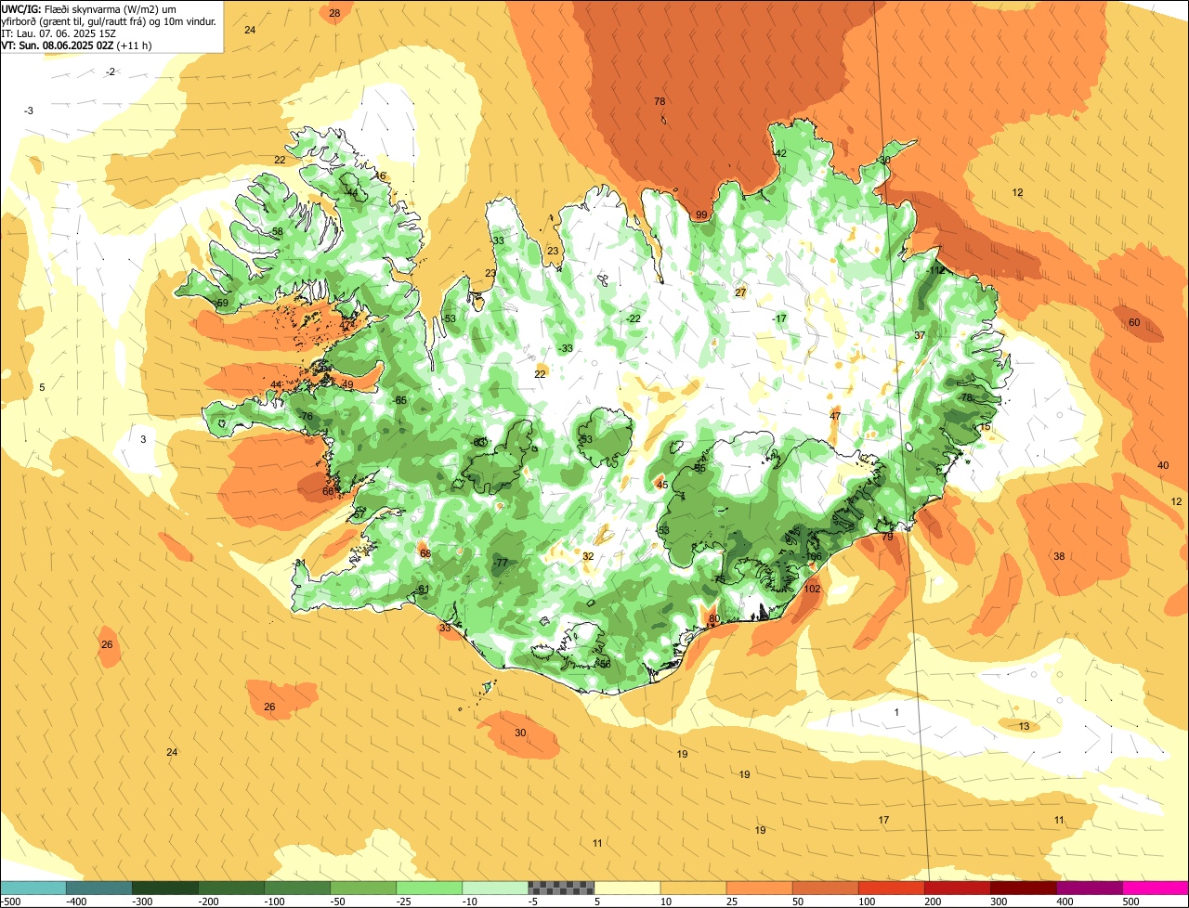The image size is (1189, 908).
Task: Click the value -17 in the northeast interior
Action: [779, 318]
